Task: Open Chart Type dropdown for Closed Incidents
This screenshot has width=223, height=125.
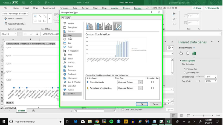Action: [140, 82]
